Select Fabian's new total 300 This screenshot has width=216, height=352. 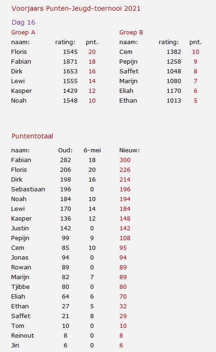pyautogui.click(x=125, y=160)
